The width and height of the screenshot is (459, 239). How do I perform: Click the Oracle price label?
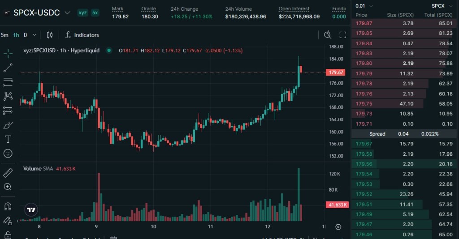click(148, 9)
